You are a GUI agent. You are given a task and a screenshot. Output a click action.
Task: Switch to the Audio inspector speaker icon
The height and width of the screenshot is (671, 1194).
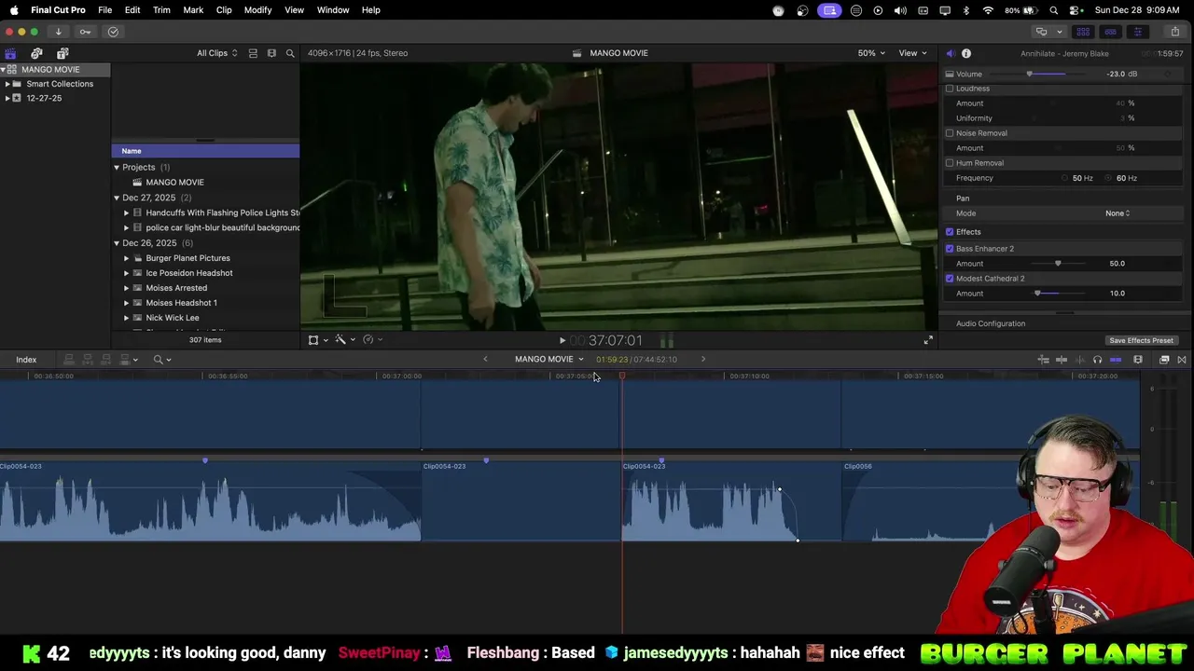click(950, 53)
